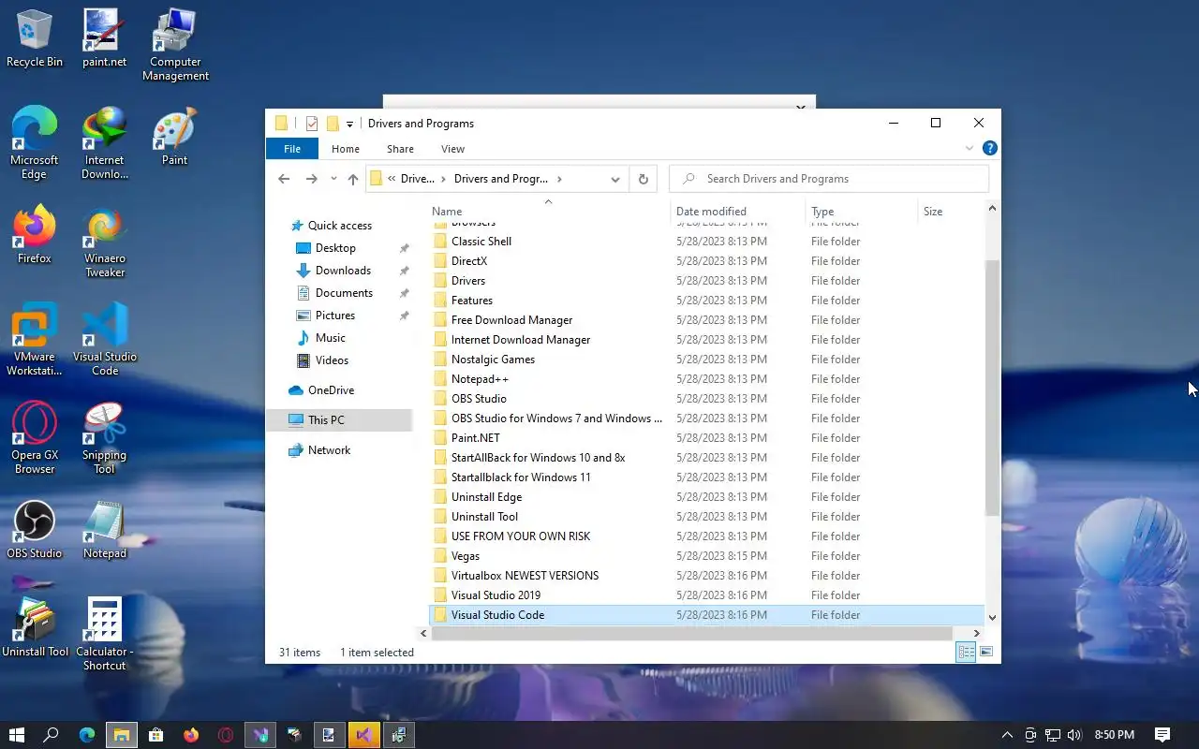Select the VMware Workstation desktop shortcut
This screenshot has width=1199, height=749.
(35, 340)
